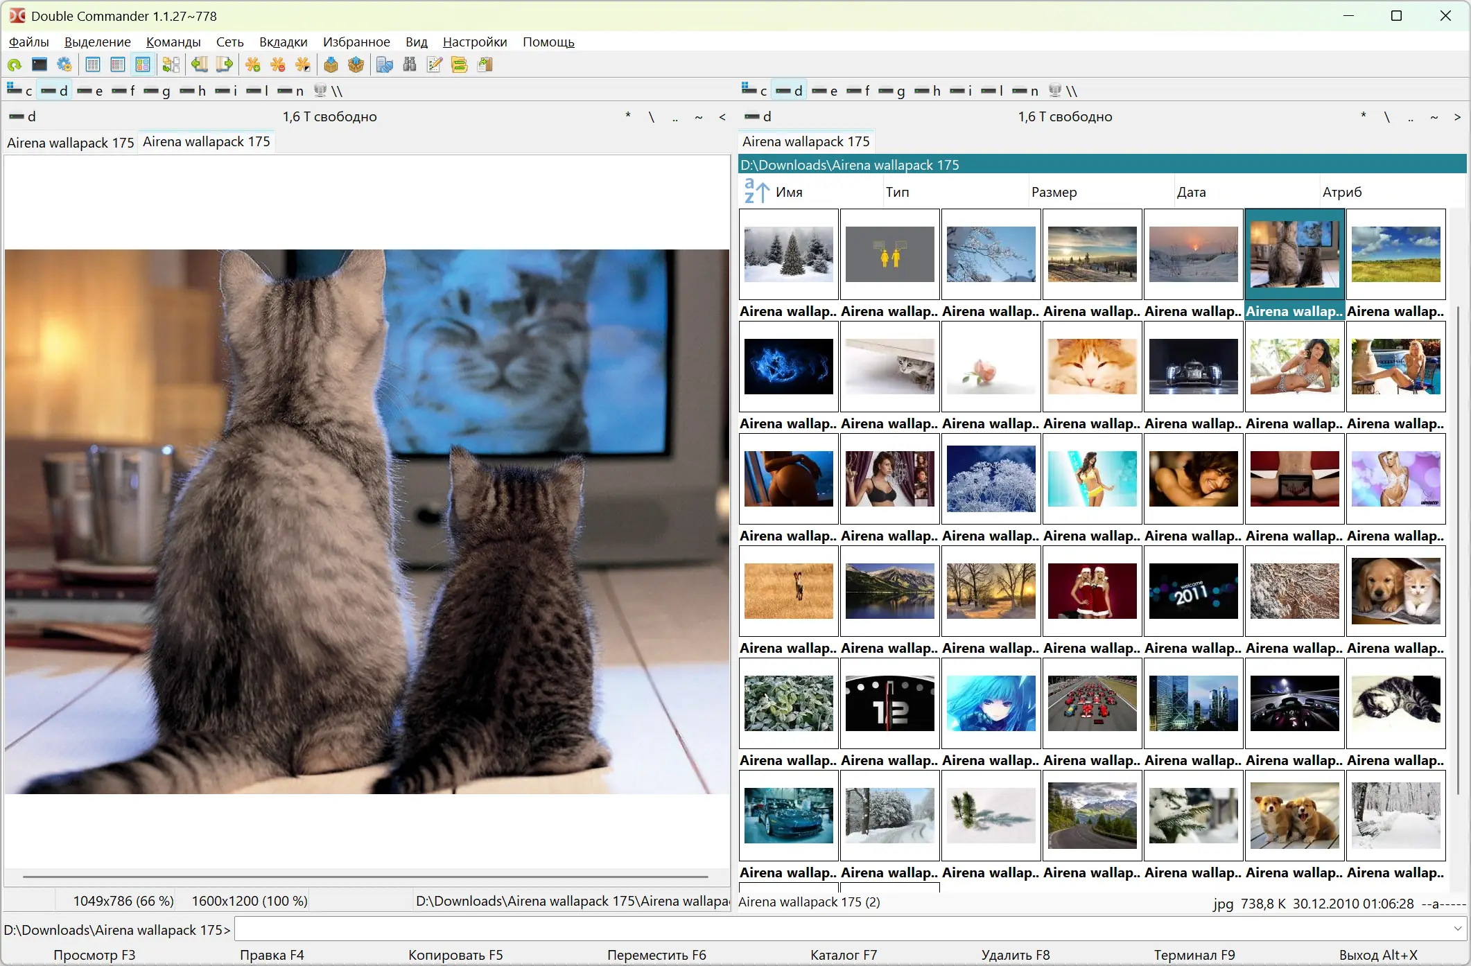Click the Select group asterisk-plus icon

pyautogui.click(x=253, y=65)
